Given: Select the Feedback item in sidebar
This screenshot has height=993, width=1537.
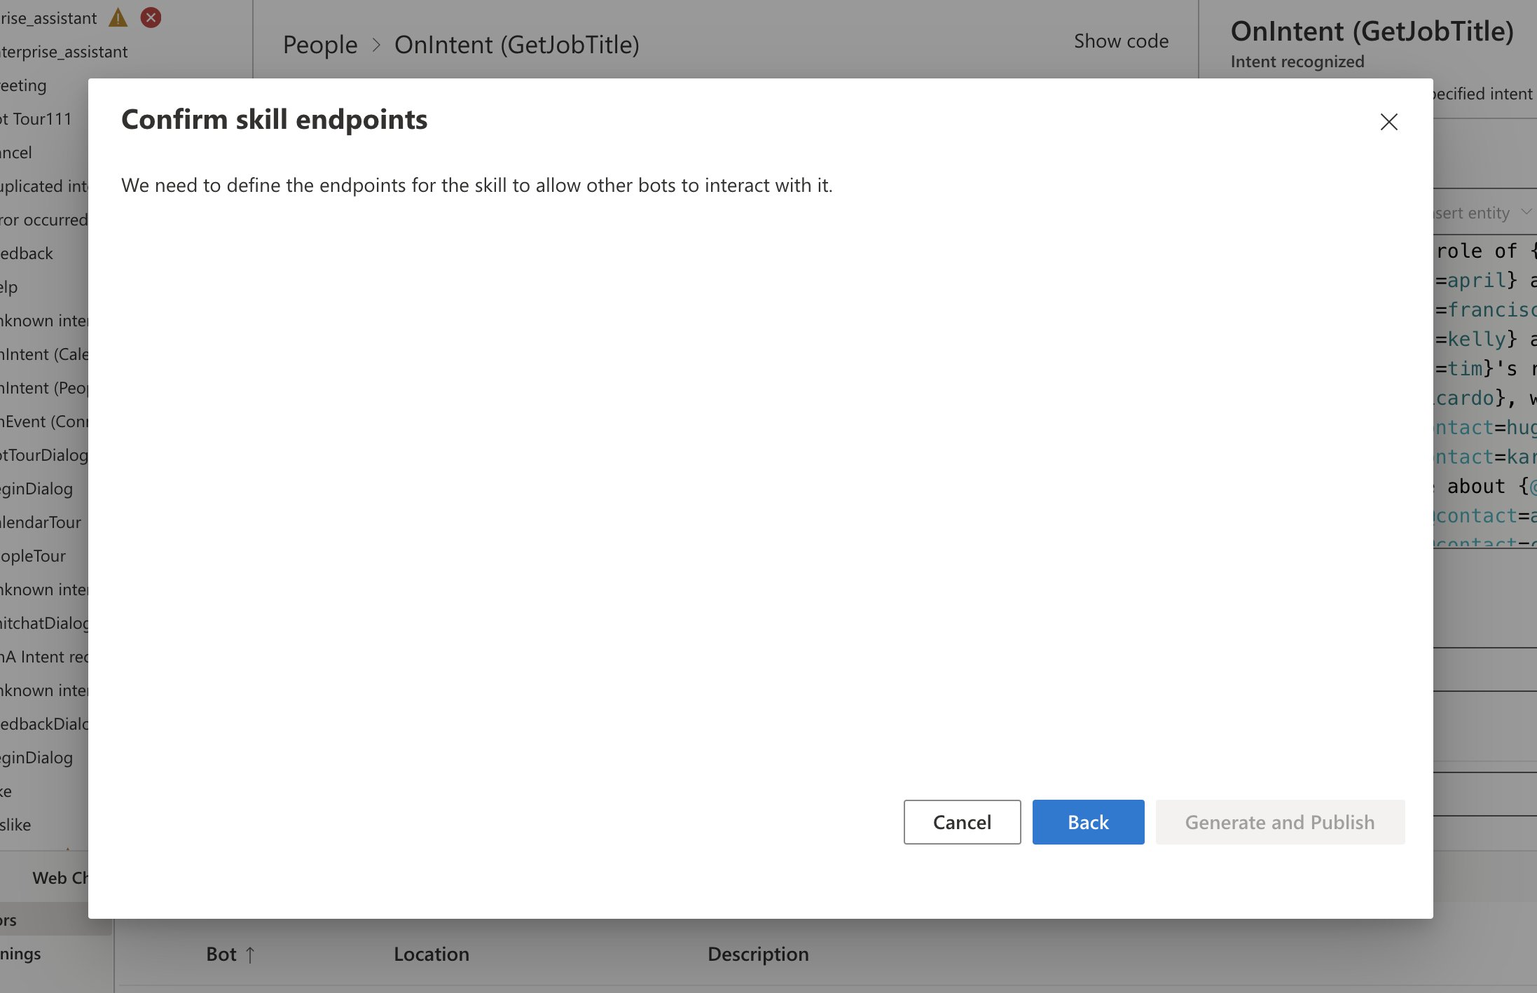Looking at the screenshot, I should point(27,254).
